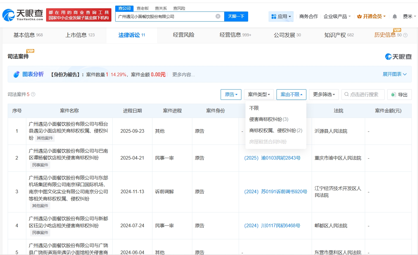The image size is (418, 255).
Task: Click the 案件金额(元) column header
Action: (388, 111)
